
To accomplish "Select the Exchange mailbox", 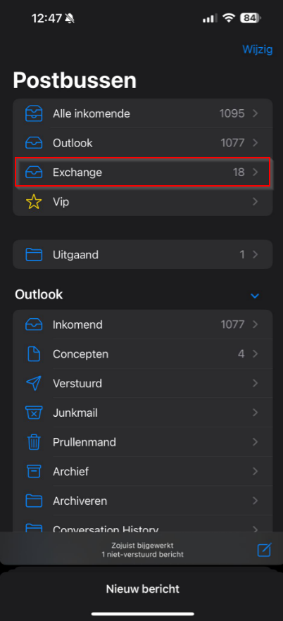I will pos(142,172).
